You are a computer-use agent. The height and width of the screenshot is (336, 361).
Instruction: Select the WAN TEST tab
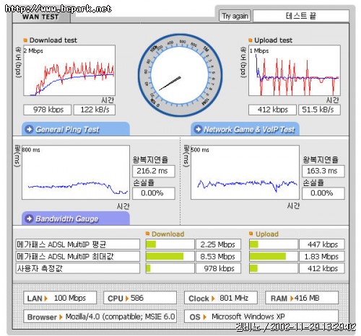pyautogui.click(x=41, y=17)
